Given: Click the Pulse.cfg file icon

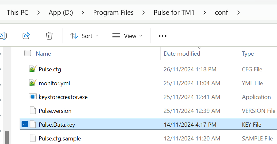Looking at the screenshot, I should 33,69.
